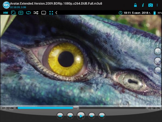This screenshot has height=122, width=162.
Task: Tap the battery status icon
Action: tap(154, 13)
